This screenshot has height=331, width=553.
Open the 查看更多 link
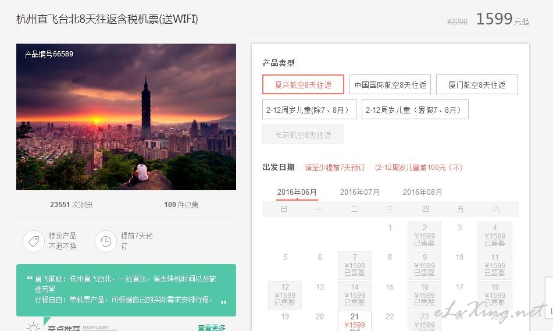[212, 328]
